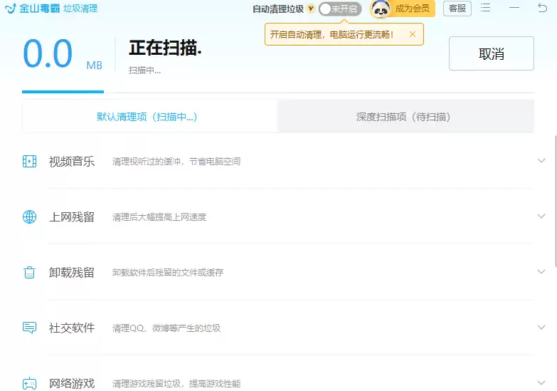
Task: Click the 扫描中... status text
Action: pos(144,71)
